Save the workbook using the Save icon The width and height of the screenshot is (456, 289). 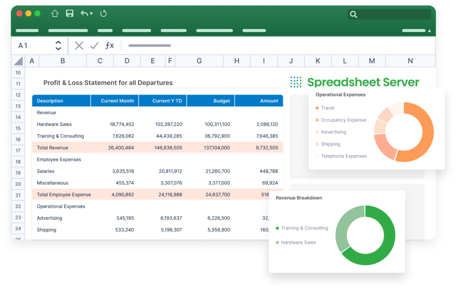click(x=69, y=13)
